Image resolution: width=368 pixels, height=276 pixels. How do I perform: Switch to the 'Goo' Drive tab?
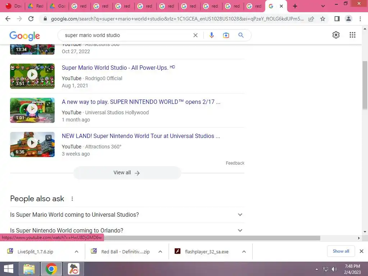click(58, 6)
